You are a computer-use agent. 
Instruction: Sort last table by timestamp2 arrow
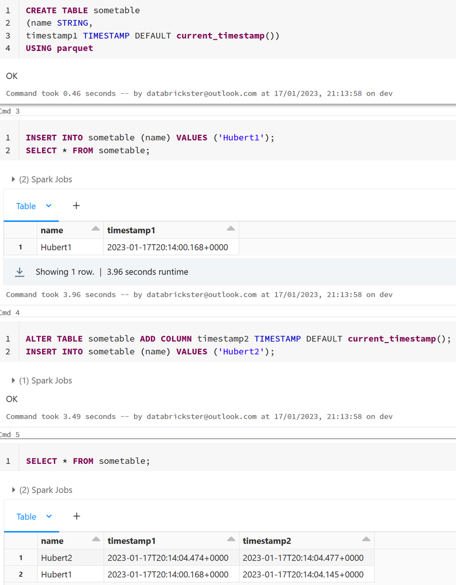tap(366, 539)
